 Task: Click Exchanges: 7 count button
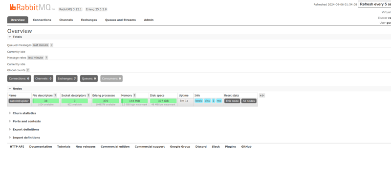(66, 79)
